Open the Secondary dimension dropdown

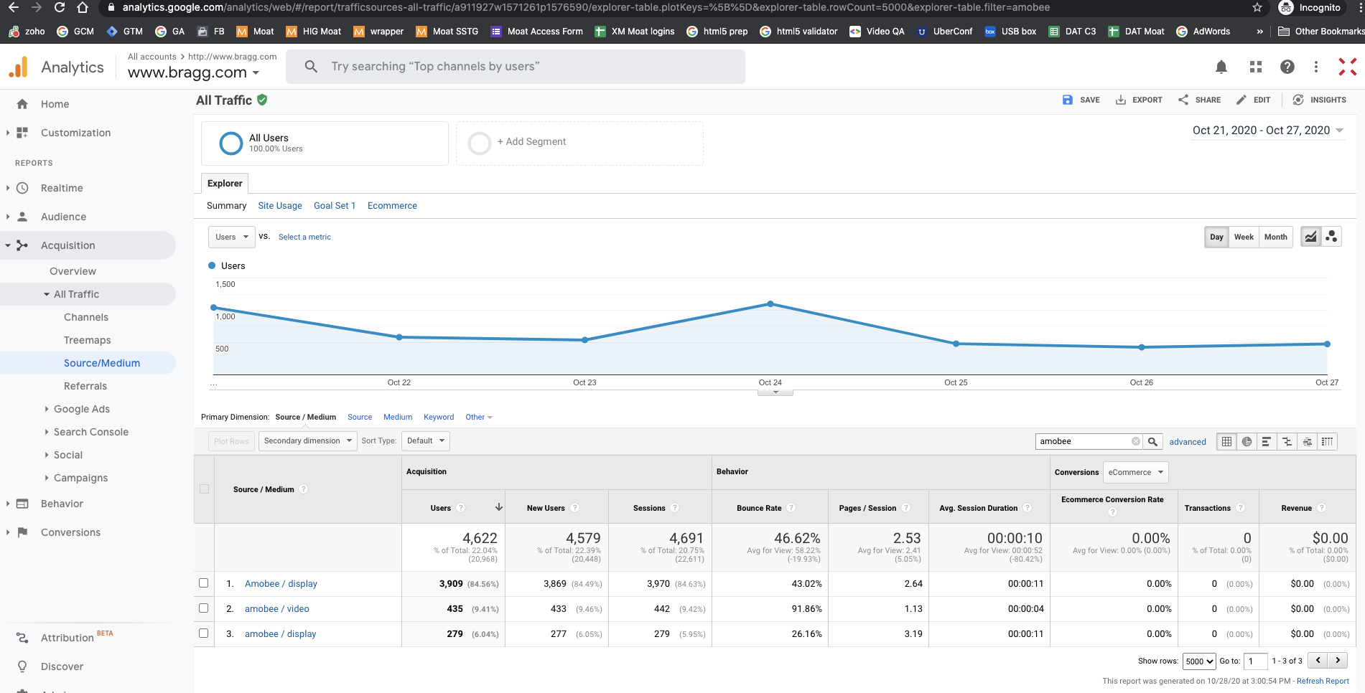pyautogui.click(x=307, y=440)
